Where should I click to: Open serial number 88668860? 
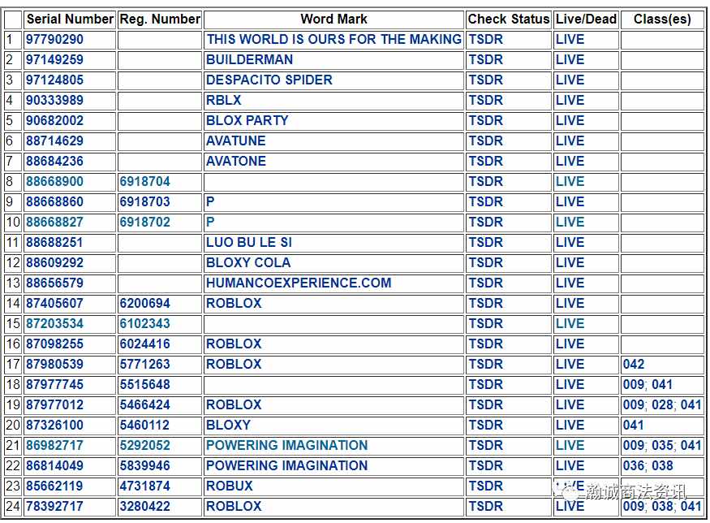pos(54,201)
